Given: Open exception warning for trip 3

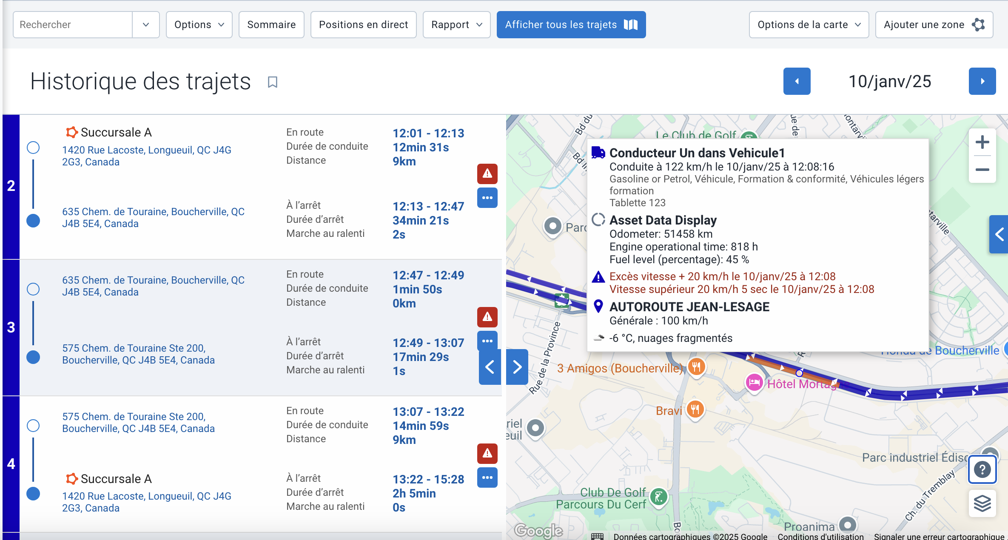Looking at the screenshot, I should [x=487, y=317].
